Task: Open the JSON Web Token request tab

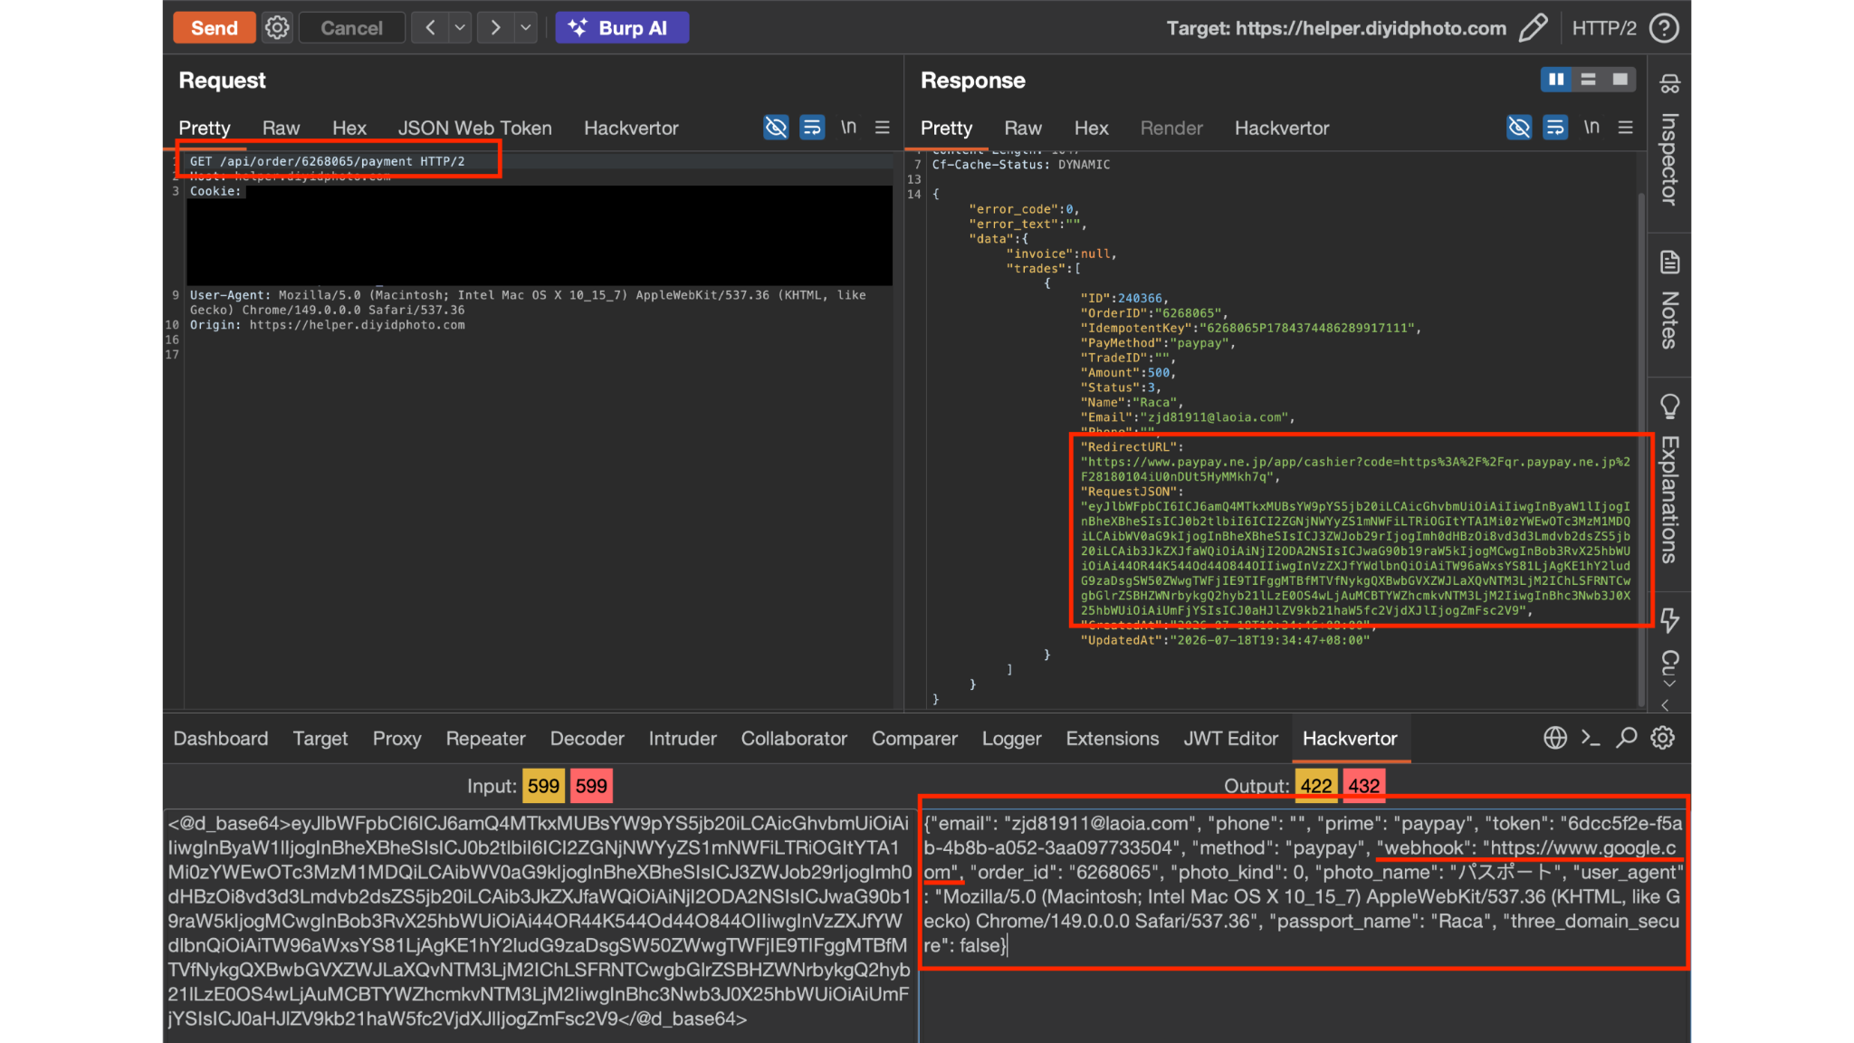Action: click(x=475, y=129)
